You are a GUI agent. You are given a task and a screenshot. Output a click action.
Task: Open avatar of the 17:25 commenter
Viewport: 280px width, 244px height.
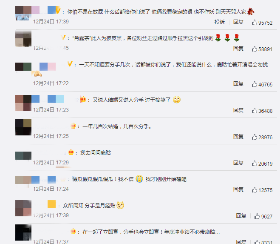point(23,127)
